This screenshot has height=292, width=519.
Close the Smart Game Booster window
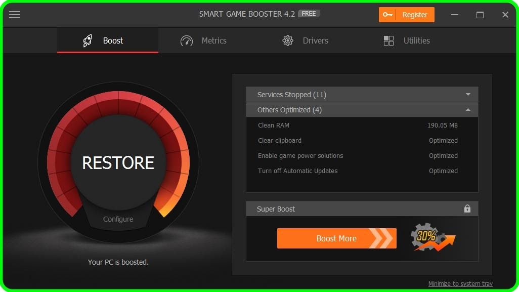point(505,15)
